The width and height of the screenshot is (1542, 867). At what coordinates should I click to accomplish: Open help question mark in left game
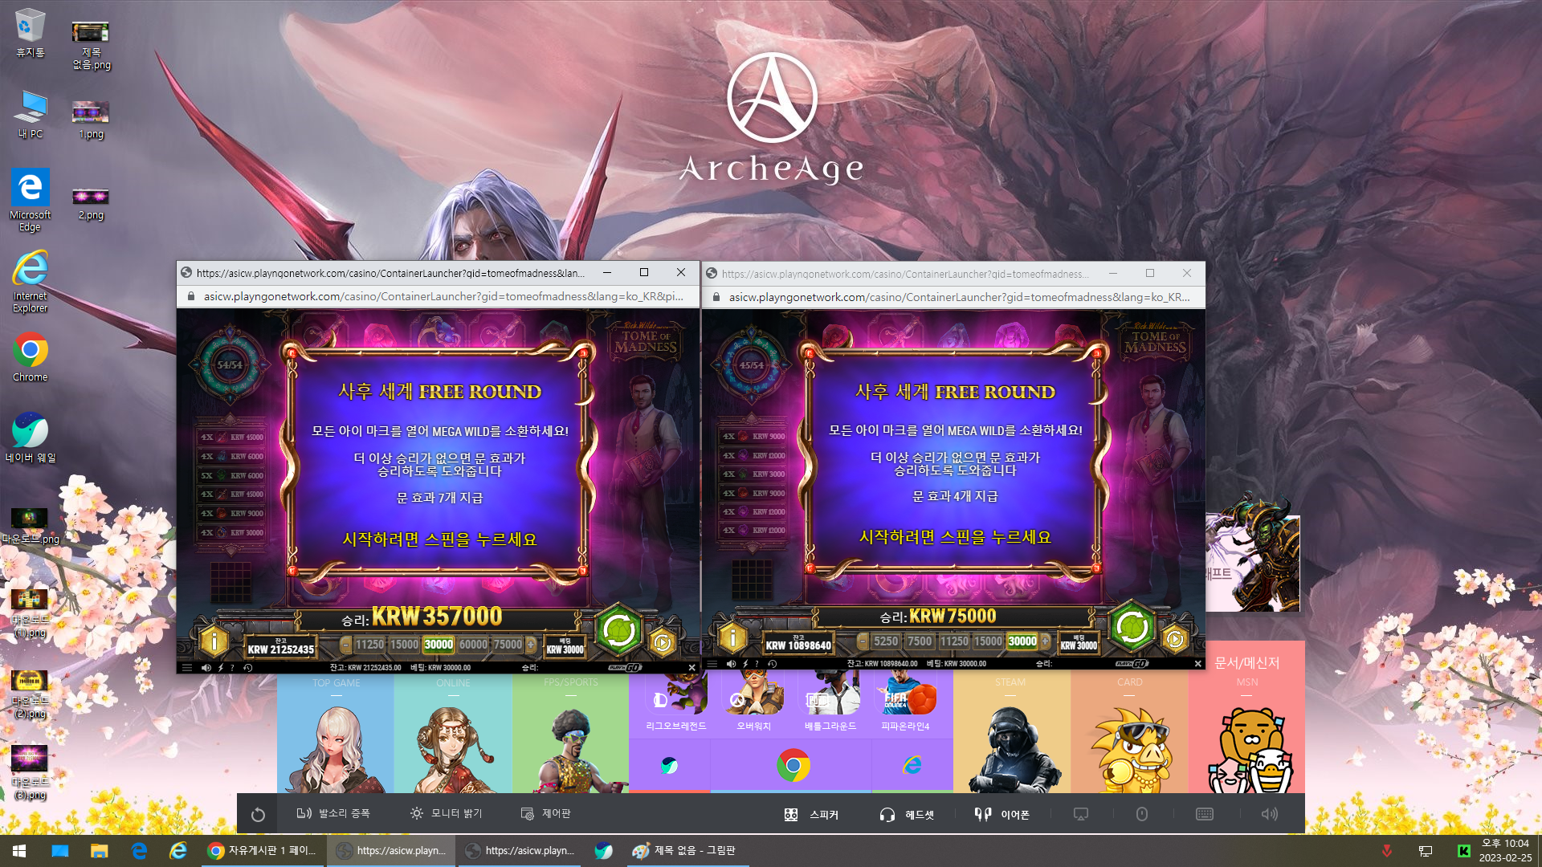coord(233,667)
